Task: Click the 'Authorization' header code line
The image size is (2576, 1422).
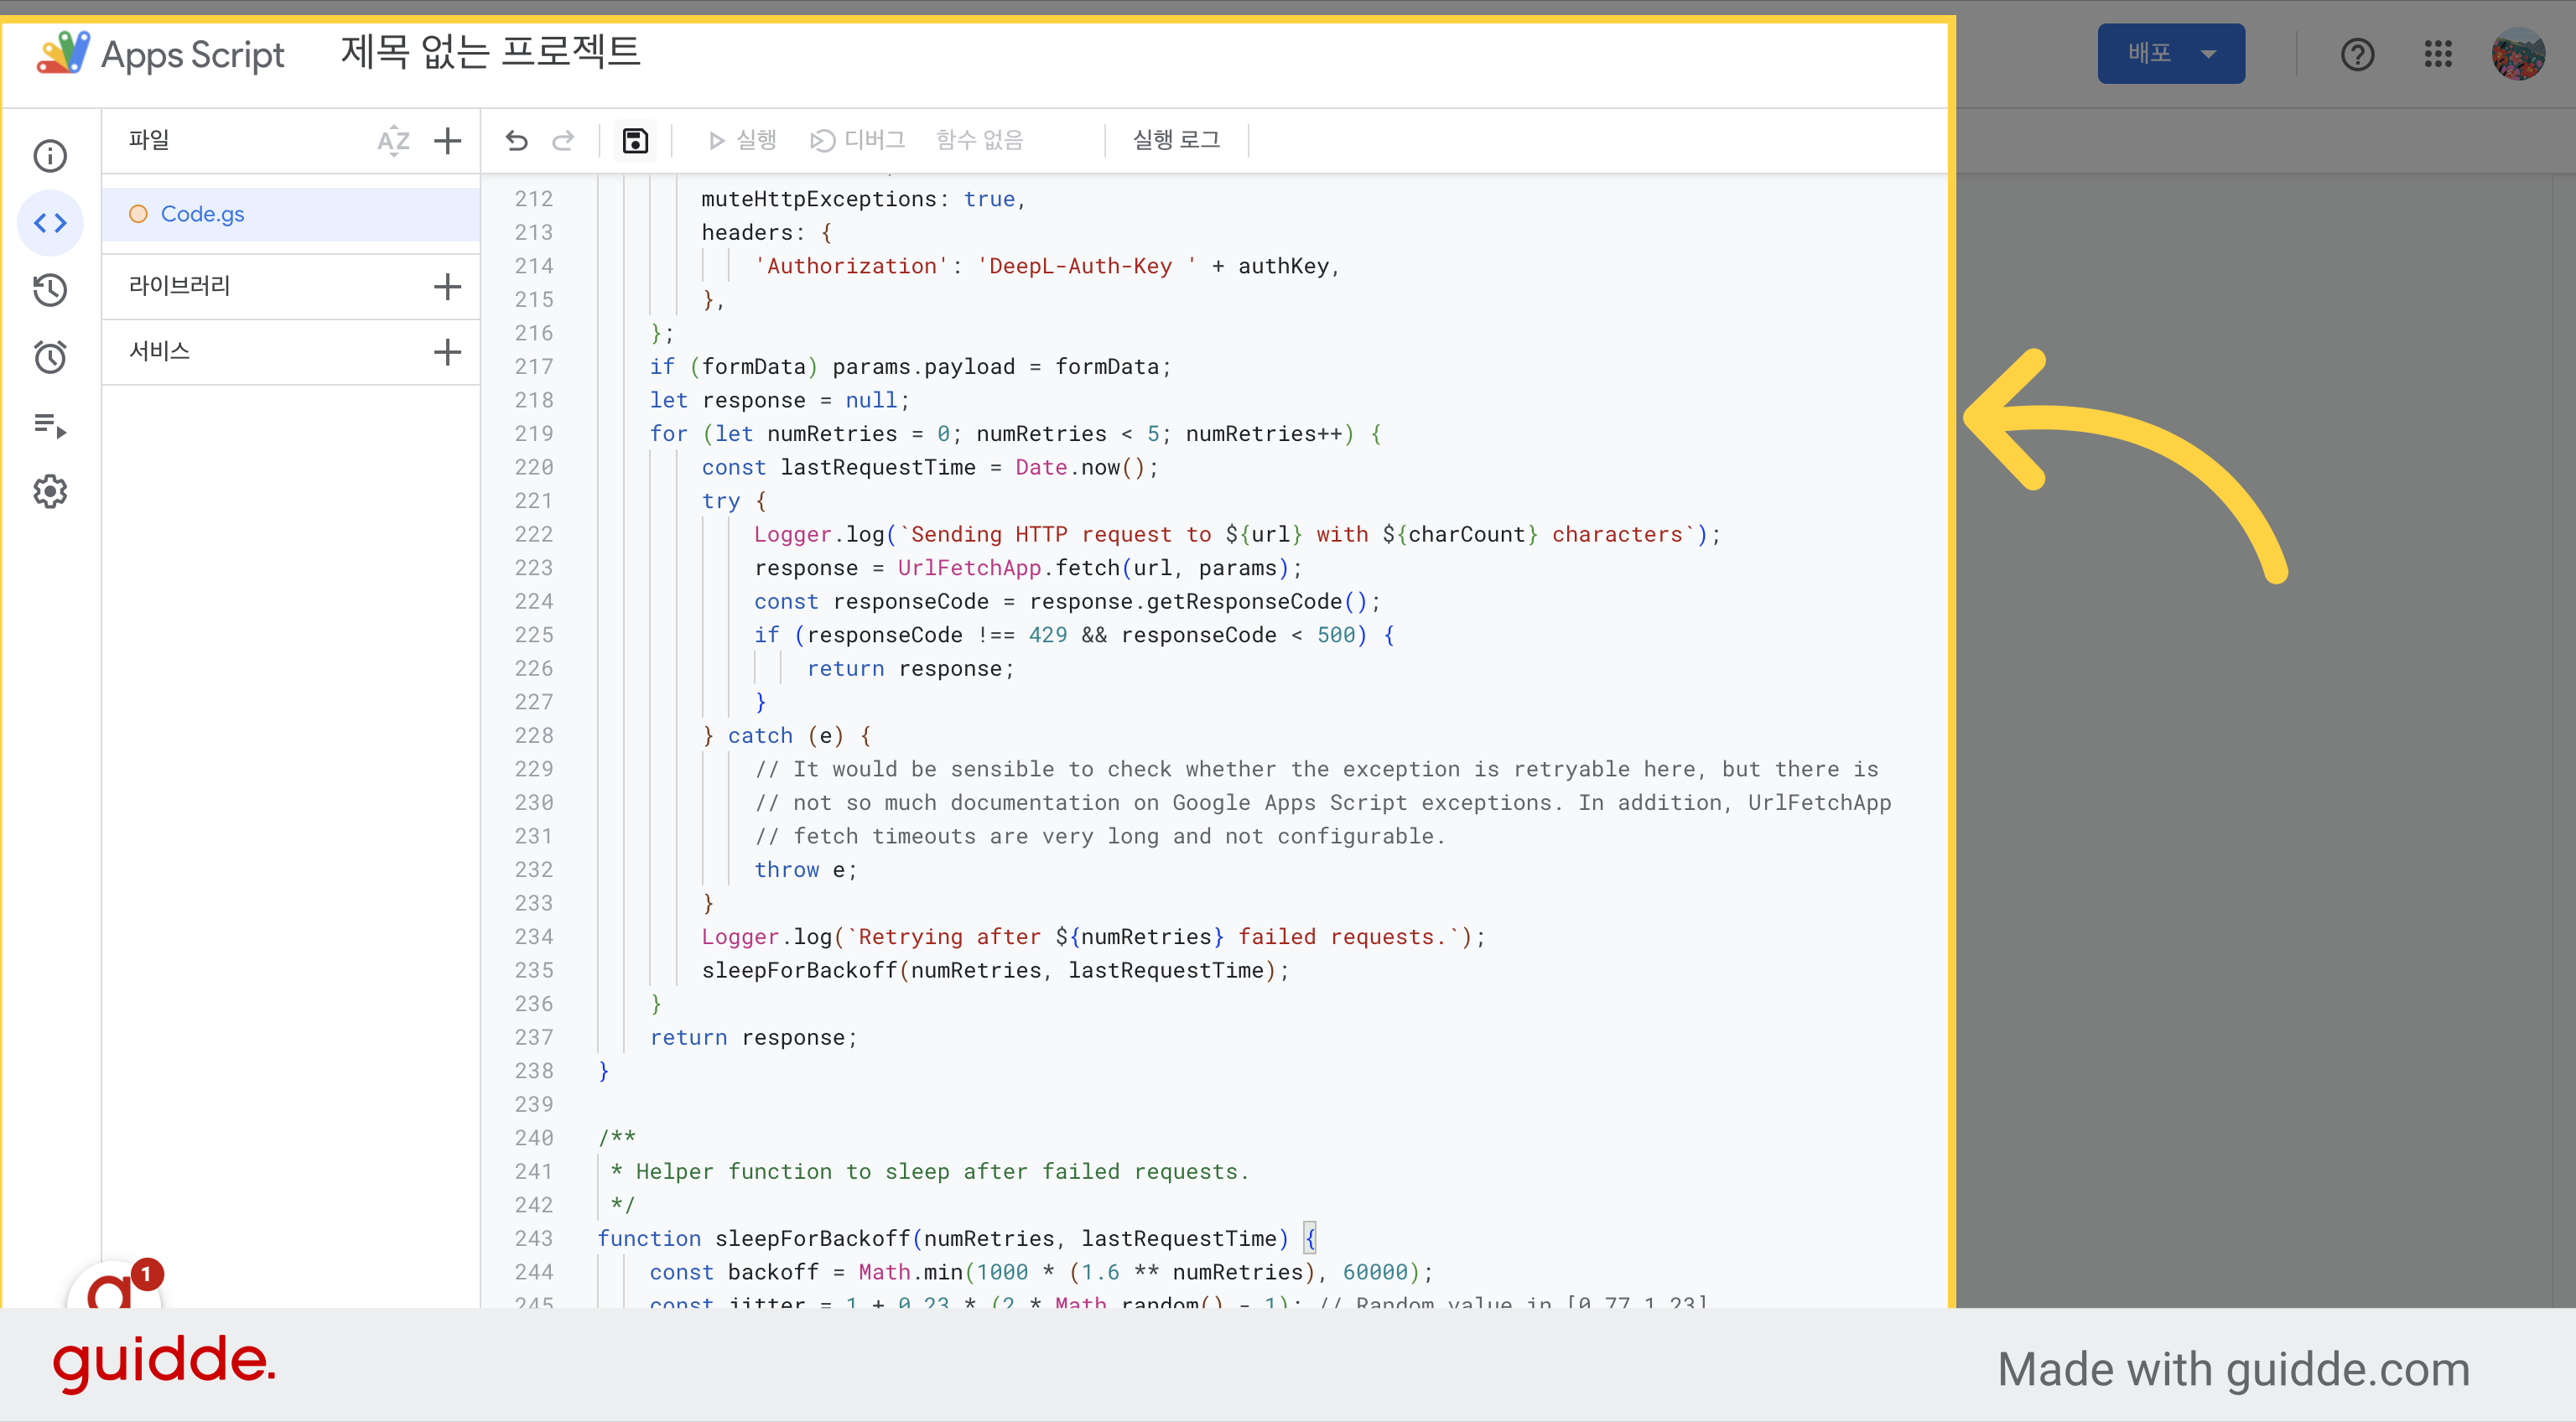Action: tap(1046, 266)
